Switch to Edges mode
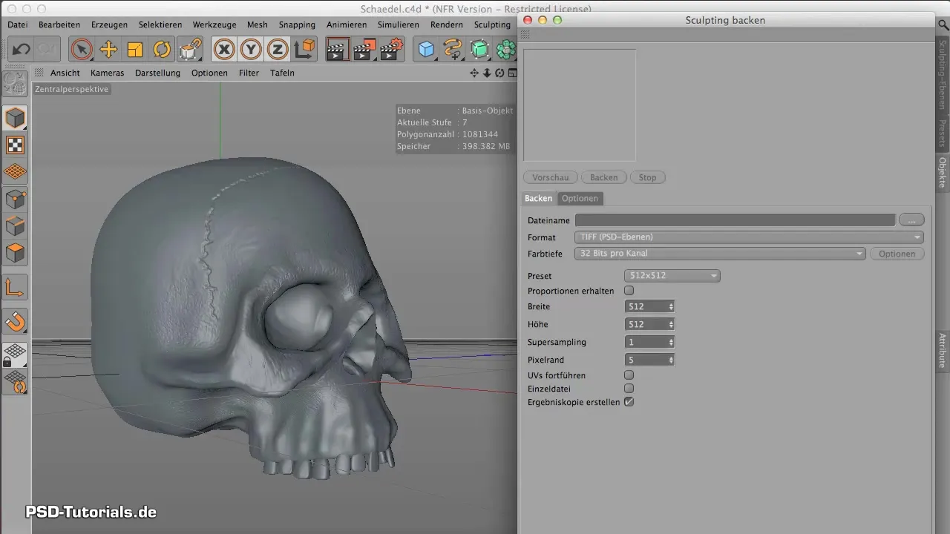Screen dimensions: 950x534 [15, 225]
